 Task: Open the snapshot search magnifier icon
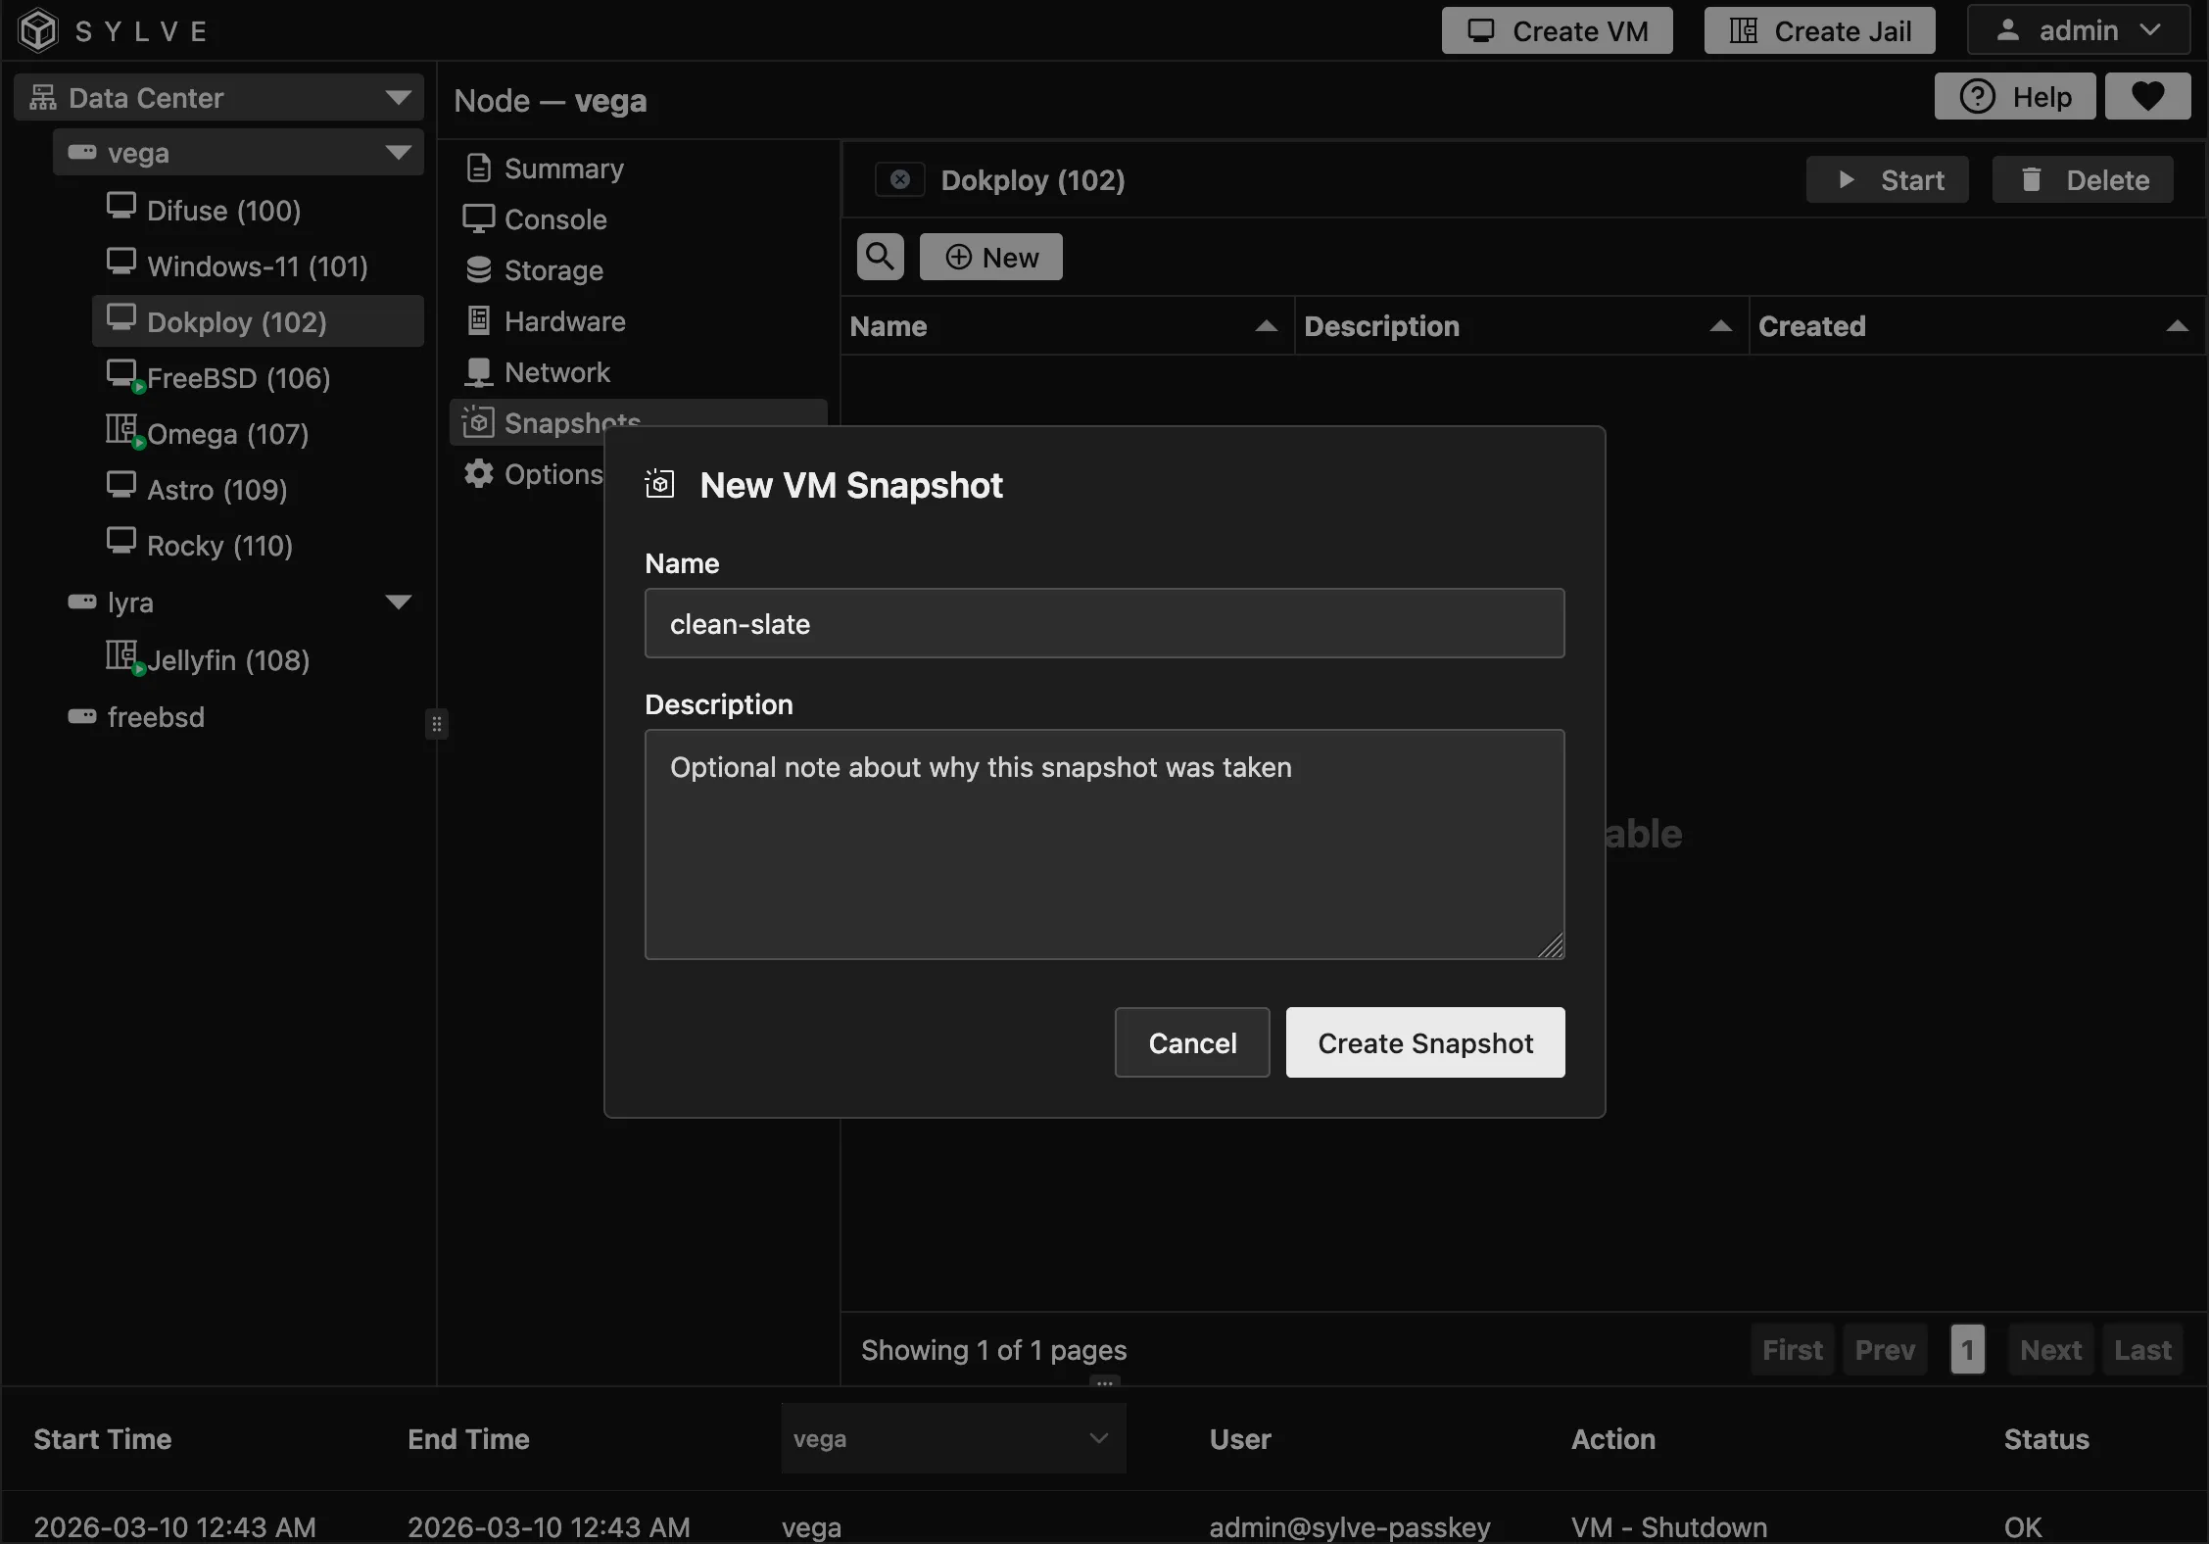click(879, 257)
